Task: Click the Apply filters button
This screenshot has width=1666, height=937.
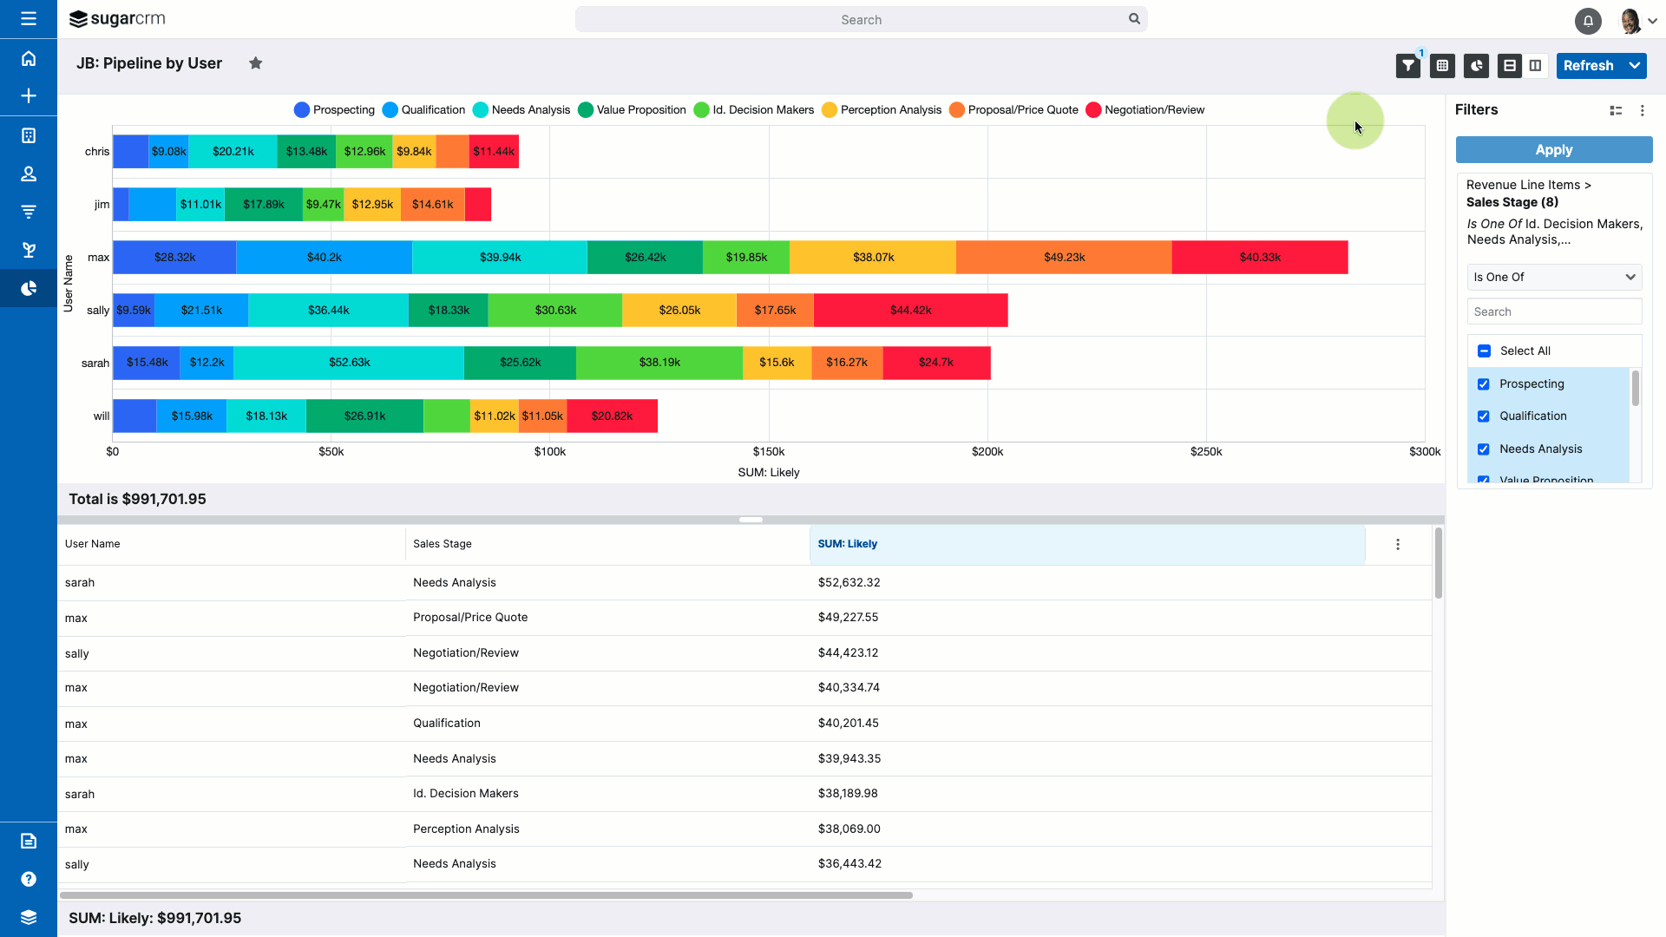Action: [1553, 150]
